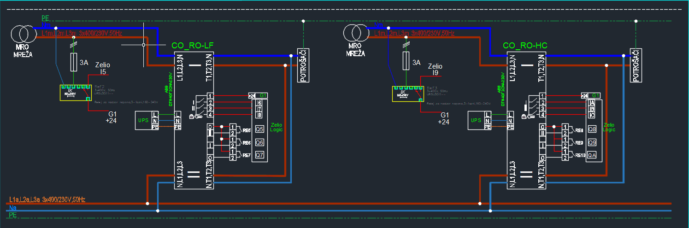The width and height of the screenshot is (689, 228).
Task: Select the 3A fuse symbol near Zelio I5
Action: (72, 62)
